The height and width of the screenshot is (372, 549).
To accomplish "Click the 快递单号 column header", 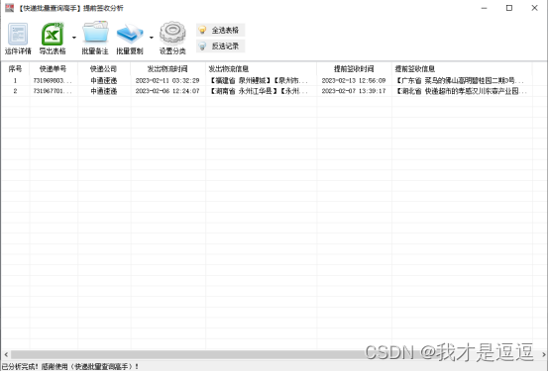I will (54, 69).
